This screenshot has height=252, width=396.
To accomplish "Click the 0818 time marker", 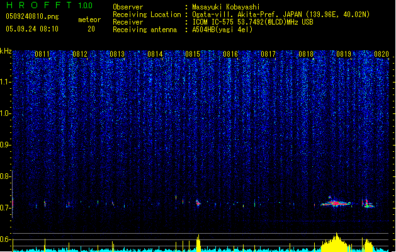I will pos(306,54).
